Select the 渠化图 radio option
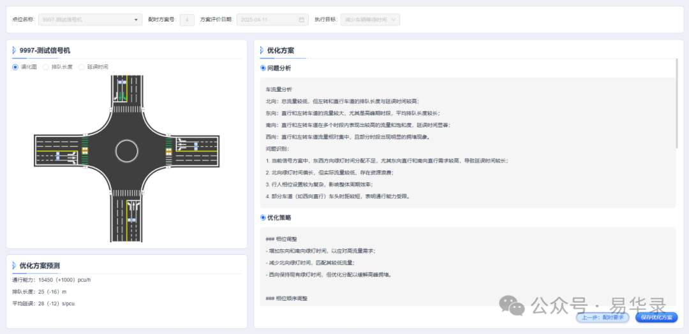 (x=15, y=67)
